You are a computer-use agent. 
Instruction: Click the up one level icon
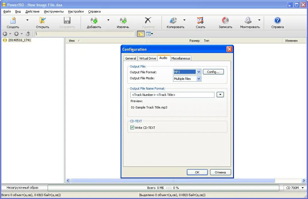(x=28, y=34)
